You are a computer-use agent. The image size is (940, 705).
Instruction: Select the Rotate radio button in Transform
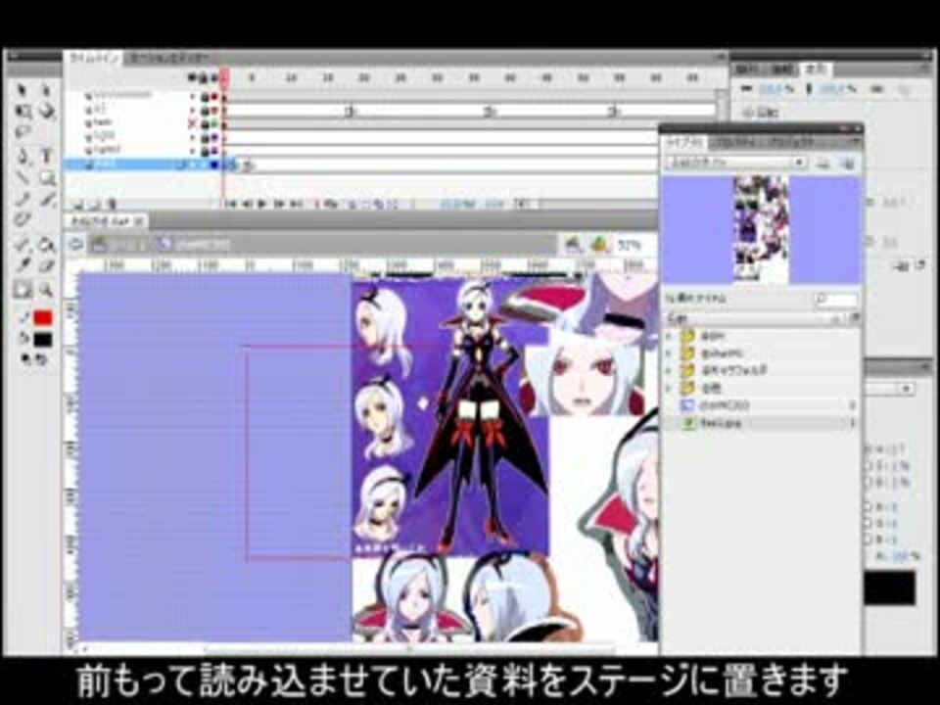click(747, 112)
